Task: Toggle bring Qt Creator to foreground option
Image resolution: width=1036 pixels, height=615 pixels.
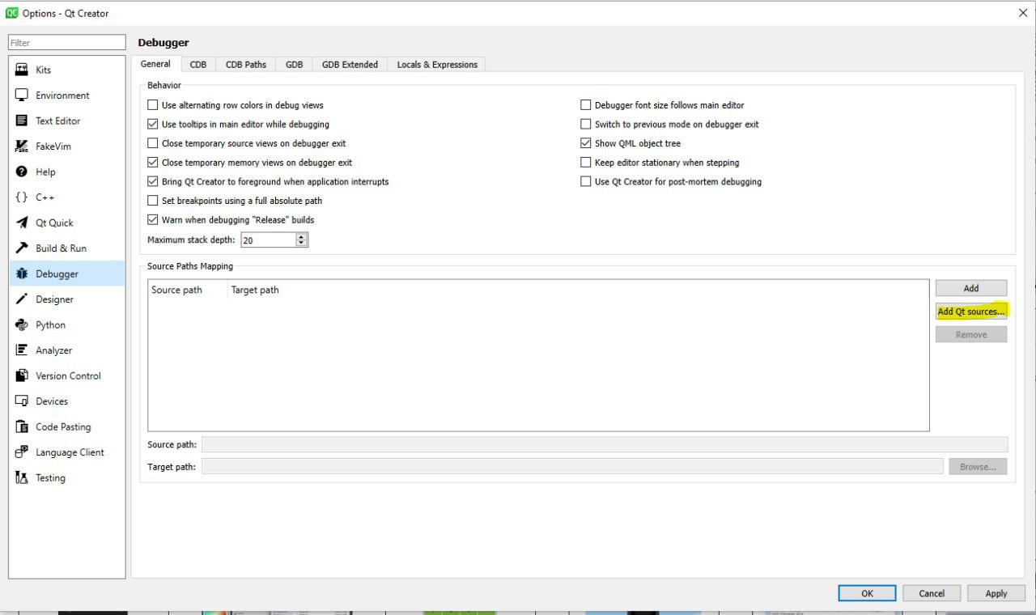Action: click(x=153, y=182)
